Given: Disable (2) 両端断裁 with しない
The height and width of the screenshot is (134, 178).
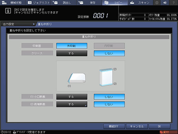Looking at the screenshot, I should tap(109, 104).
